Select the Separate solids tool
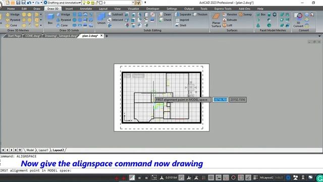The height and width of the screenshot is (182, 323). (183, 15)
